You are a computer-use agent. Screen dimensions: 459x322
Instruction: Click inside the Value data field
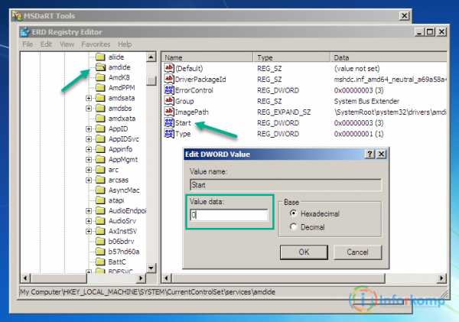229,215
